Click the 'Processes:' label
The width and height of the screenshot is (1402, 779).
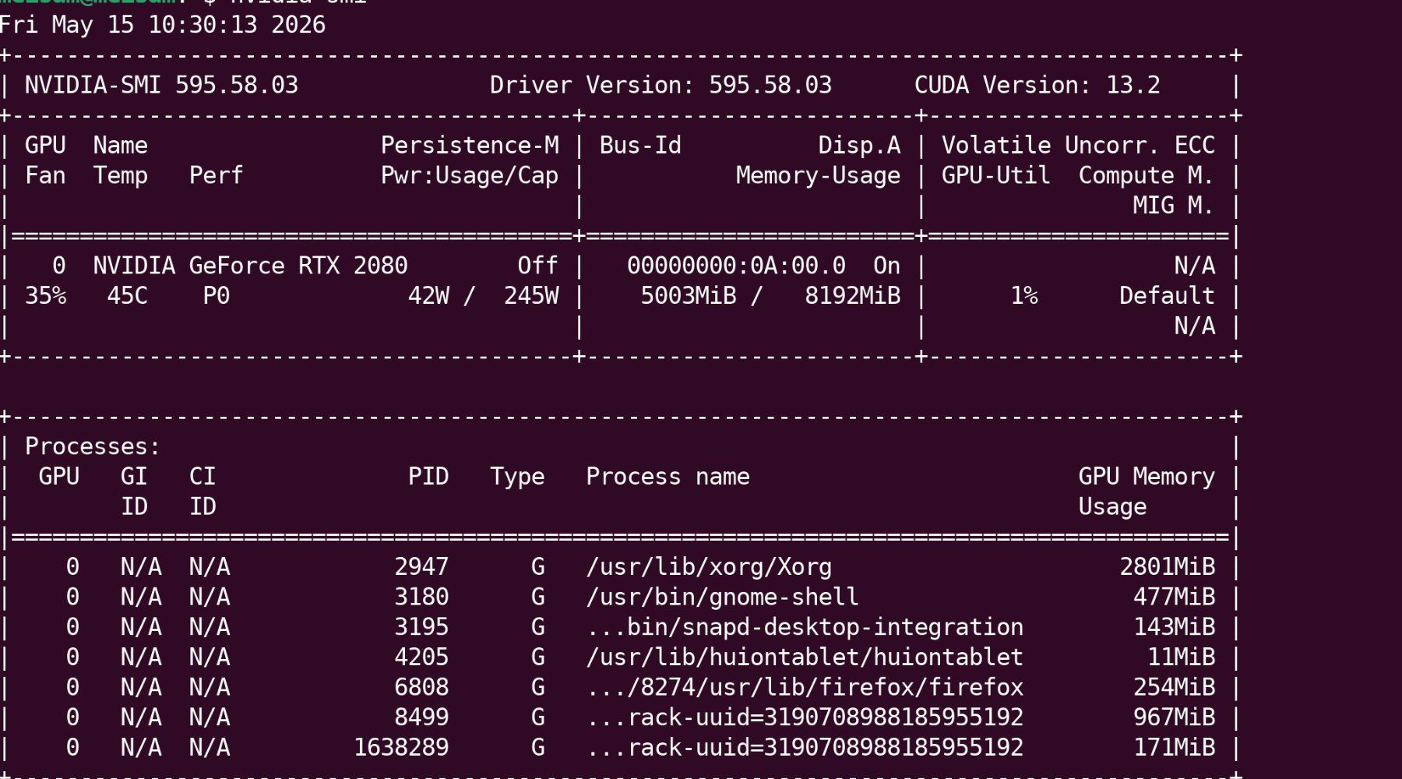pos(93,446)
